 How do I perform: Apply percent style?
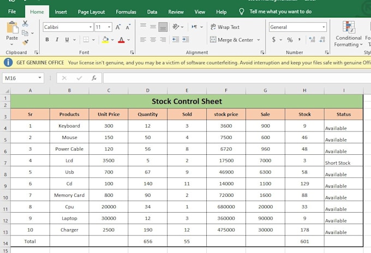pyautogui.click(x=290, y=40)
